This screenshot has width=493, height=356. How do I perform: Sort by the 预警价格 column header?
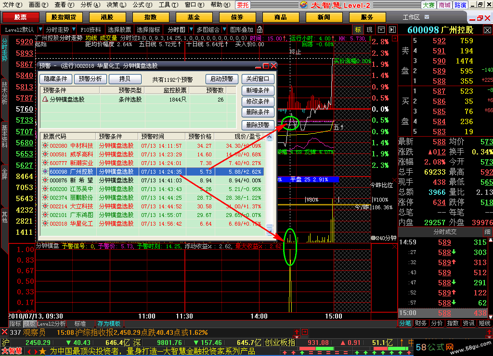pos(200,136)
